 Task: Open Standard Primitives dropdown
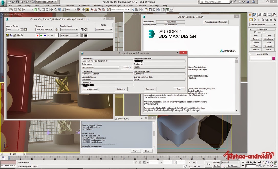click(262, 25)
